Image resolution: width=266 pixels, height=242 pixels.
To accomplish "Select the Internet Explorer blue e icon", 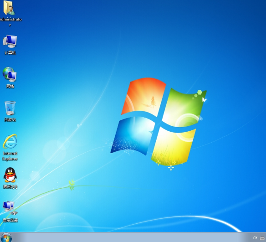I will click(10, 141).
